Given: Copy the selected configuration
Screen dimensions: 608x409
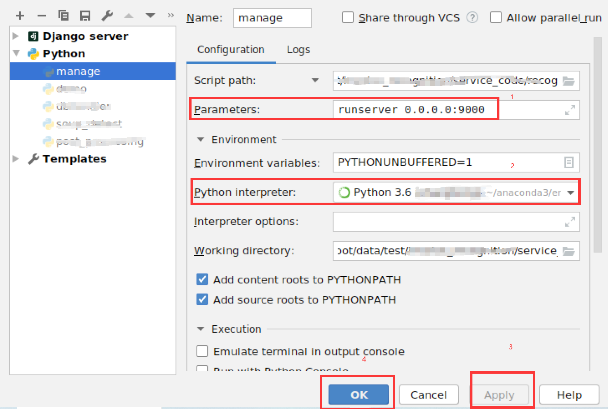Looking at the screenshot, I should pyautogui.click(x=63, y=15).
